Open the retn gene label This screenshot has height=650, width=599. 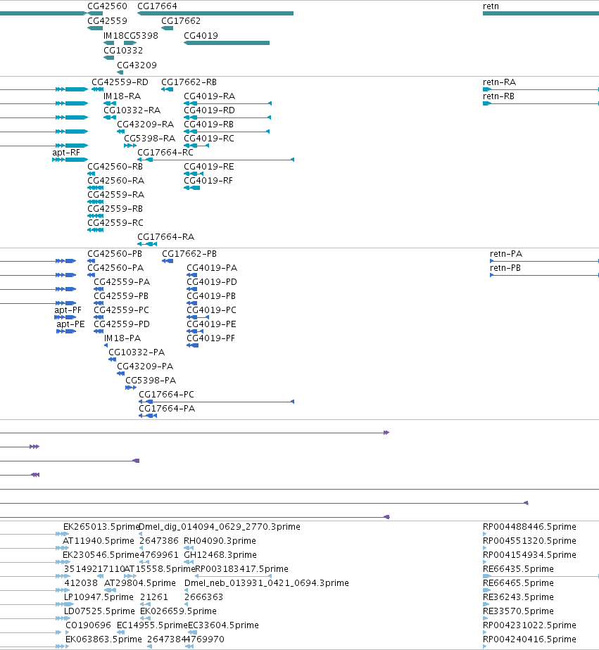491,6
